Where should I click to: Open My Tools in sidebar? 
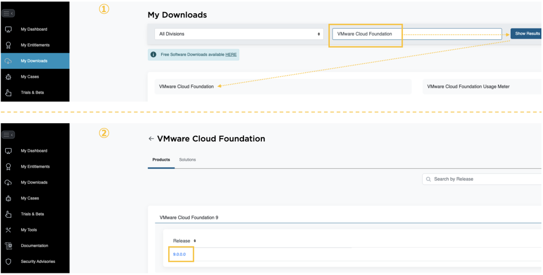[x=29, y=230]
